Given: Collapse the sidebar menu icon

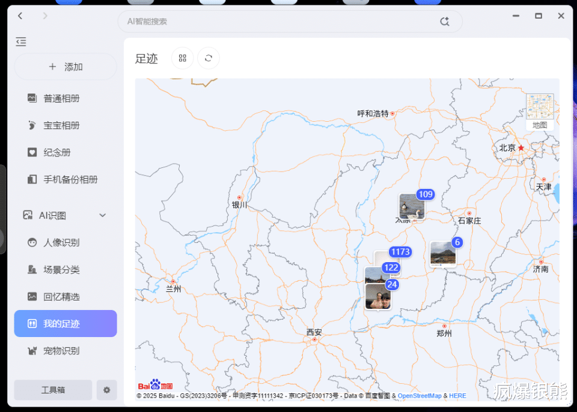Looking at the screenshot, I should [21, 41].
